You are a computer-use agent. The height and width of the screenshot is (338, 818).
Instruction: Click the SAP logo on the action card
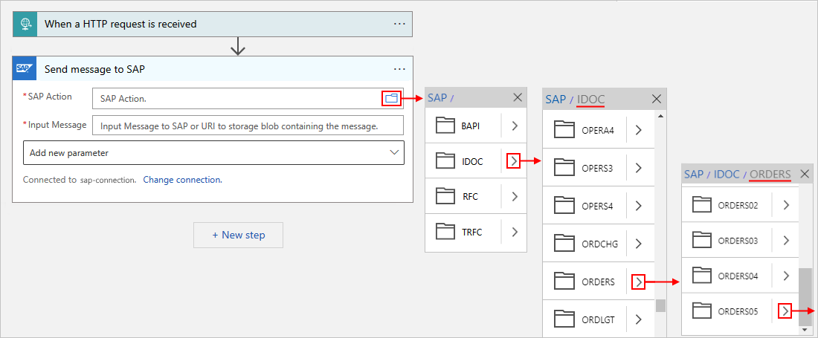(x=25, y=69)
